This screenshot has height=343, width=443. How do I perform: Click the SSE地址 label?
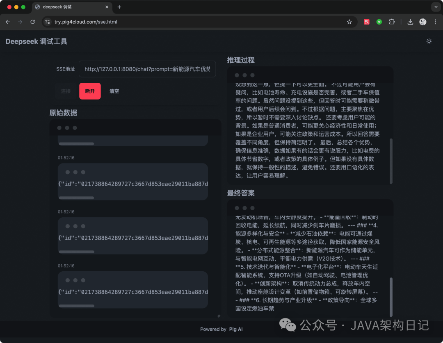point(66,69)
